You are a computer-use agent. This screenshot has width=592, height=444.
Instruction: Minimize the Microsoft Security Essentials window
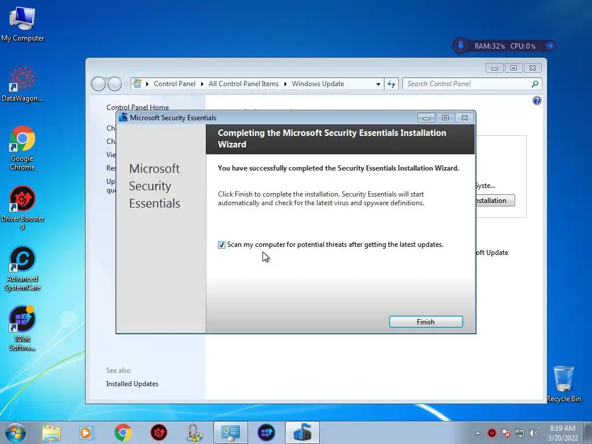(426, 118)
